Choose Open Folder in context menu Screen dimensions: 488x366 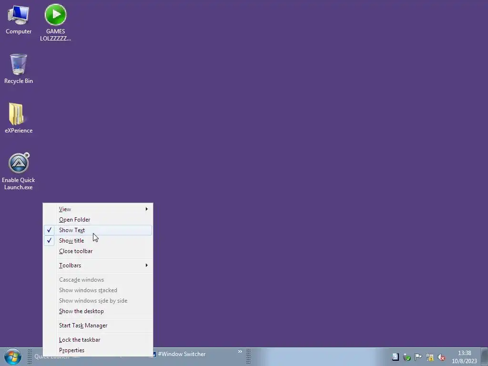[98, 220]
